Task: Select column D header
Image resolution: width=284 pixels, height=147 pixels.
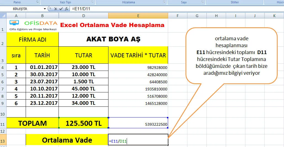Action: 83,16
